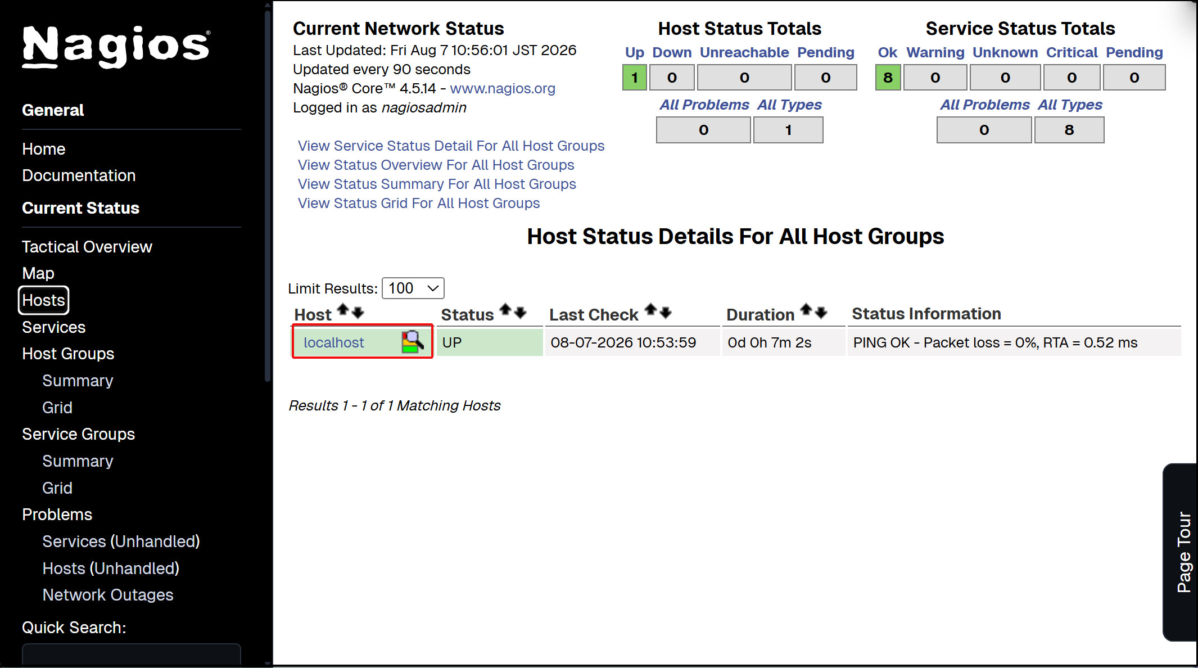Sort Status column descending with down arrow
This screenshot has width=1198, height=668.
pyautogui.click(x=520, y=312)
